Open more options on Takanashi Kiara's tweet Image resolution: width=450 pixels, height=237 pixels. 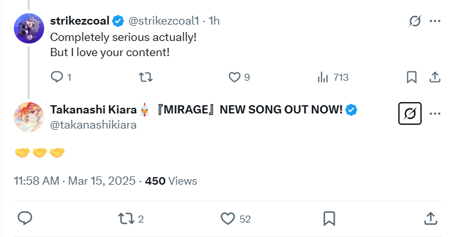click(x=435, y=113)
